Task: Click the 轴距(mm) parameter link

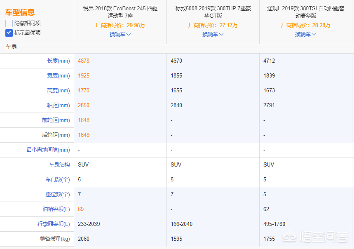Action: tap(59, 106)
